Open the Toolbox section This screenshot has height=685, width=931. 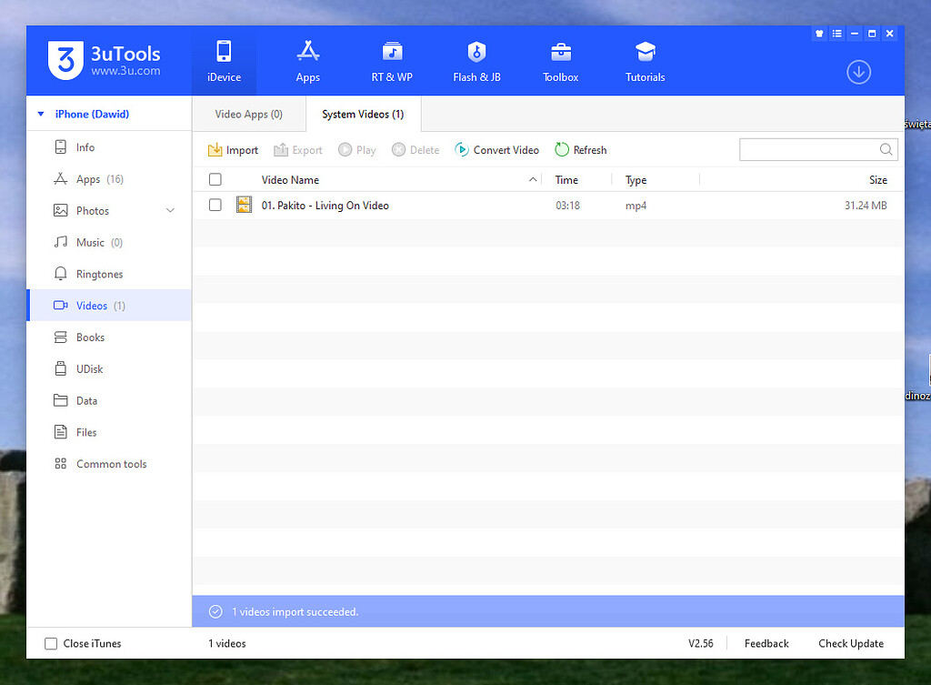pyautogui.click(x=560, y=61)
